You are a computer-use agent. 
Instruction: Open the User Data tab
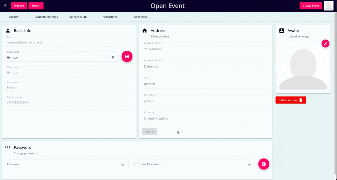(140, 17)
